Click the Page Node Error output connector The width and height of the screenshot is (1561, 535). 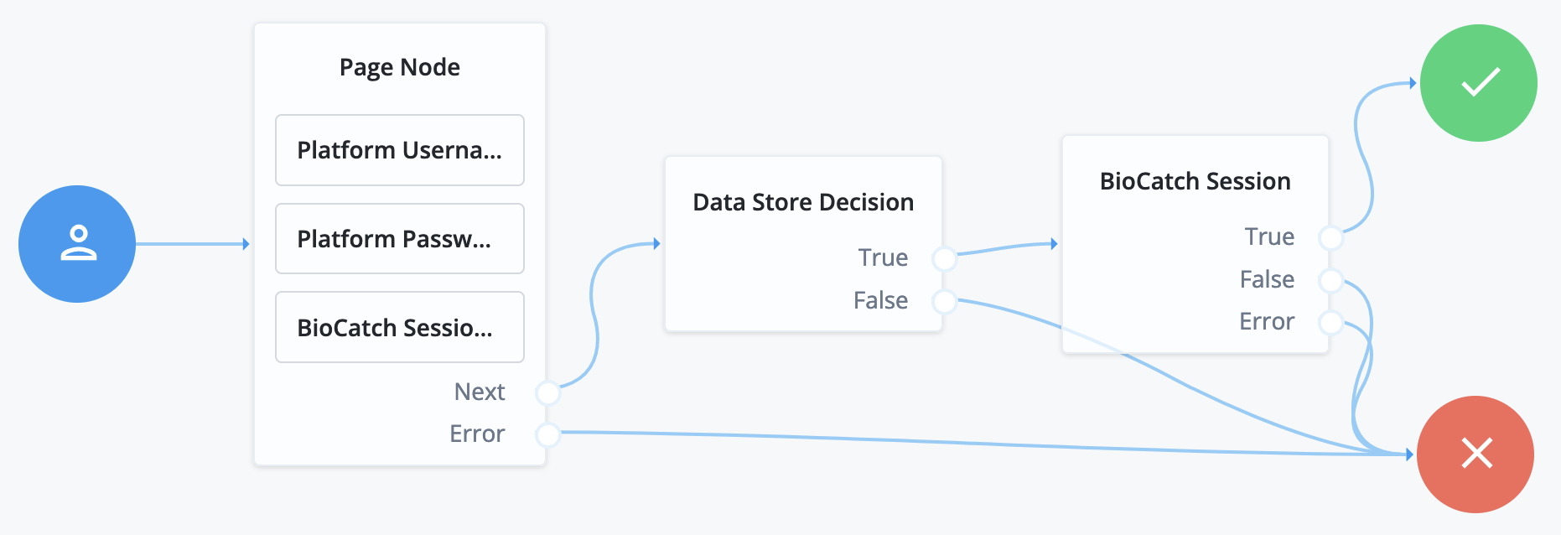547,434
